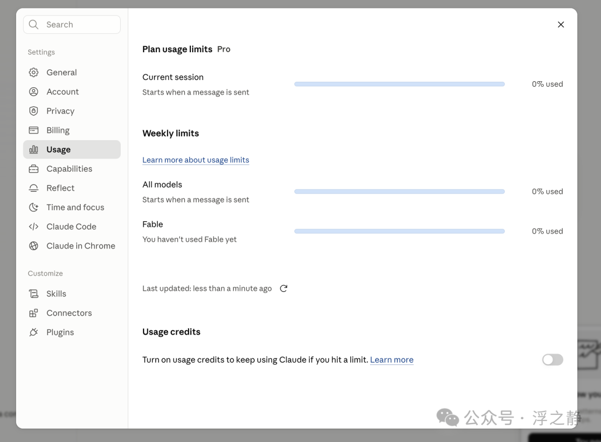The width and height of the screenshot is (601, 442).
Task: Click the Account person icon
Action: tap(34, 92)
